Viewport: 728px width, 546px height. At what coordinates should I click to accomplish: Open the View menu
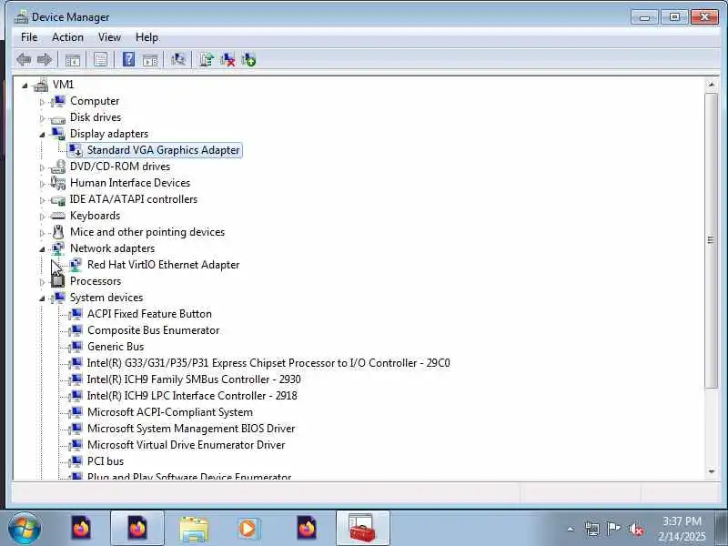point(109,37)
